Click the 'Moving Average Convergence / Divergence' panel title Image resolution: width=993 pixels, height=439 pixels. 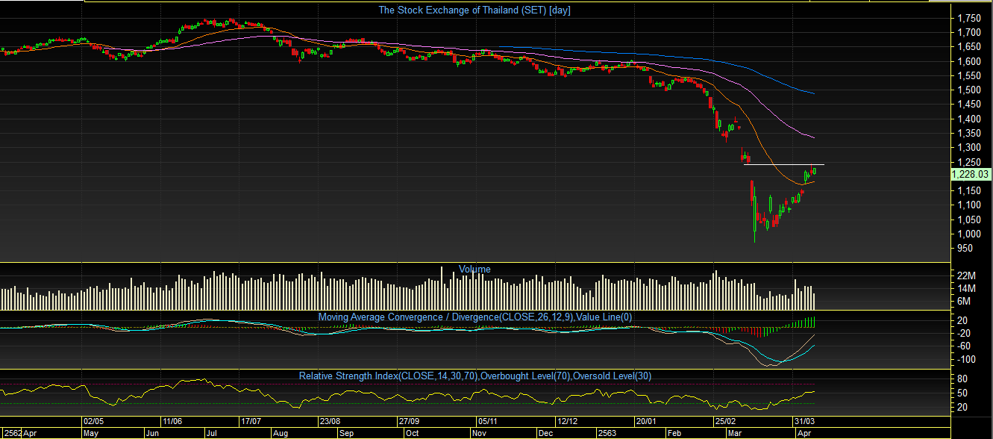tap(475, 317)
